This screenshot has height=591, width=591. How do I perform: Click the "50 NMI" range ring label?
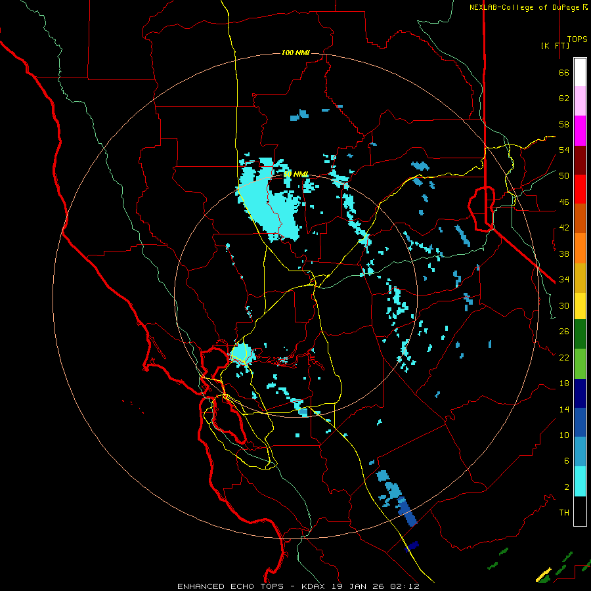point(296,174)
